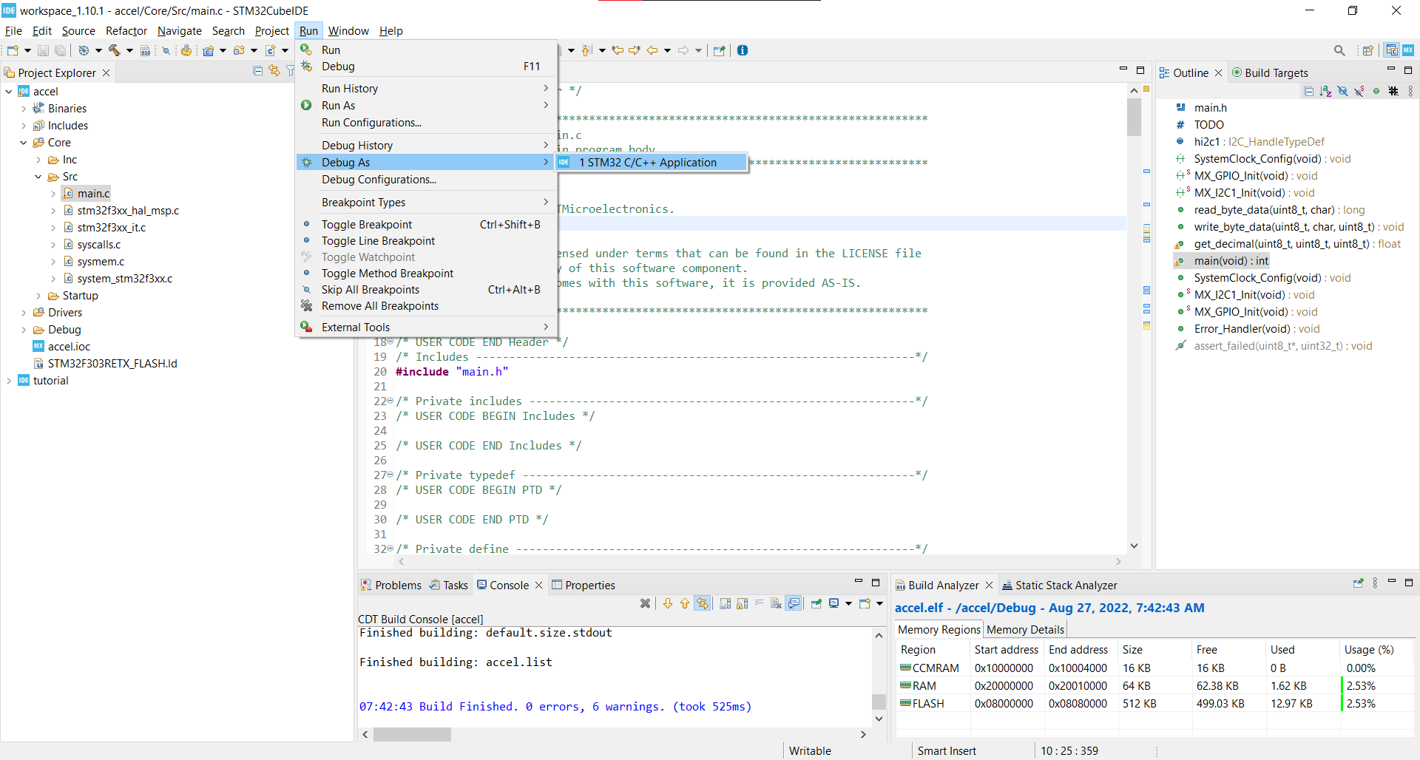Click the Search magnifier icon in toolbar
Image resolution: width=1420 pixels, height=760 pixels.
1339,50
